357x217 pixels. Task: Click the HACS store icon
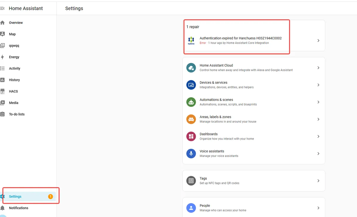click(2, 91)
